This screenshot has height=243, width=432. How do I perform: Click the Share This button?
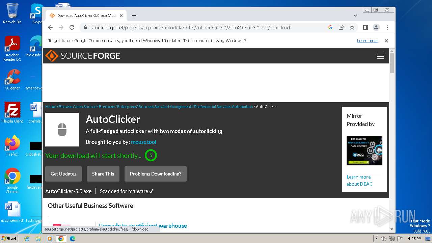pos(103,174)
